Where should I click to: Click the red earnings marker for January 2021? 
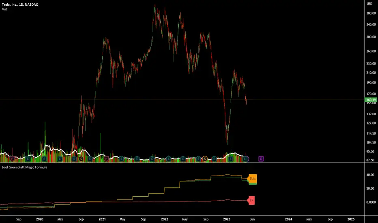(x=106, y=159)
